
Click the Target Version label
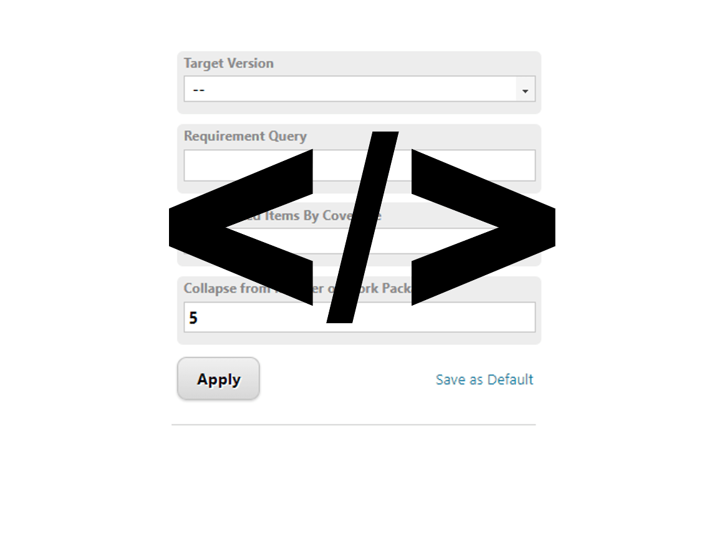229,63
